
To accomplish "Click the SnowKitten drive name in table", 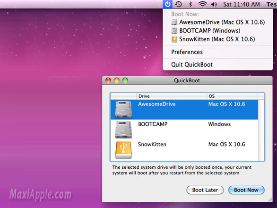I will pos(152,144).
